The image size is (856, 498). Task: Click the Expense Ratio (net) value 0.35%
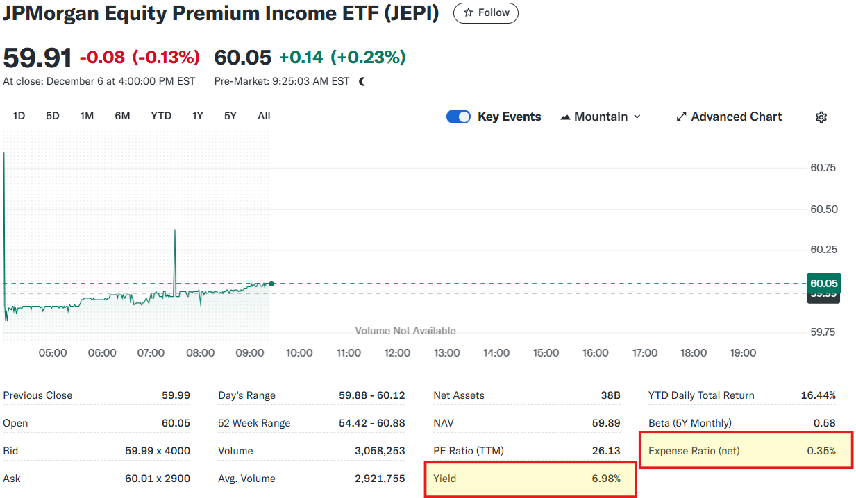click(x=821, y=451)
